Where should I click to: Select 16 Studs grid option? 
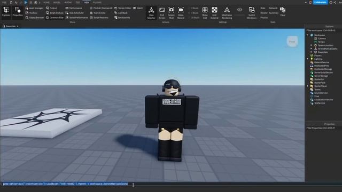[x=194, y=18]
